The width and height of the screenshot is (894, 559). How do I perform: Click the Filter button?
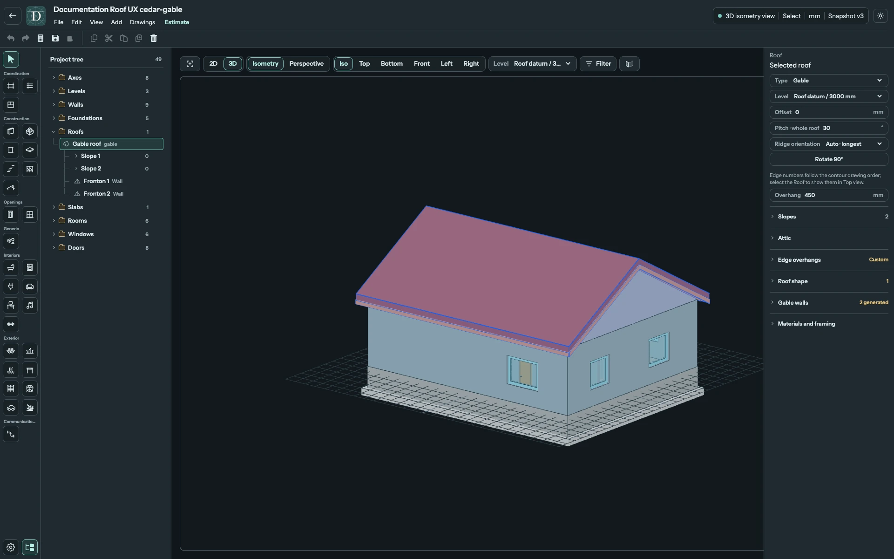click(598, 64)
